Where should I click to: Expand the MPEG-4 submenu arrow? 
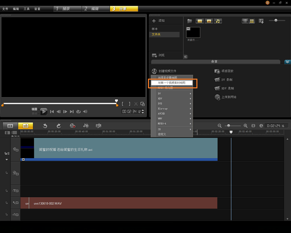tap(191, 124)
